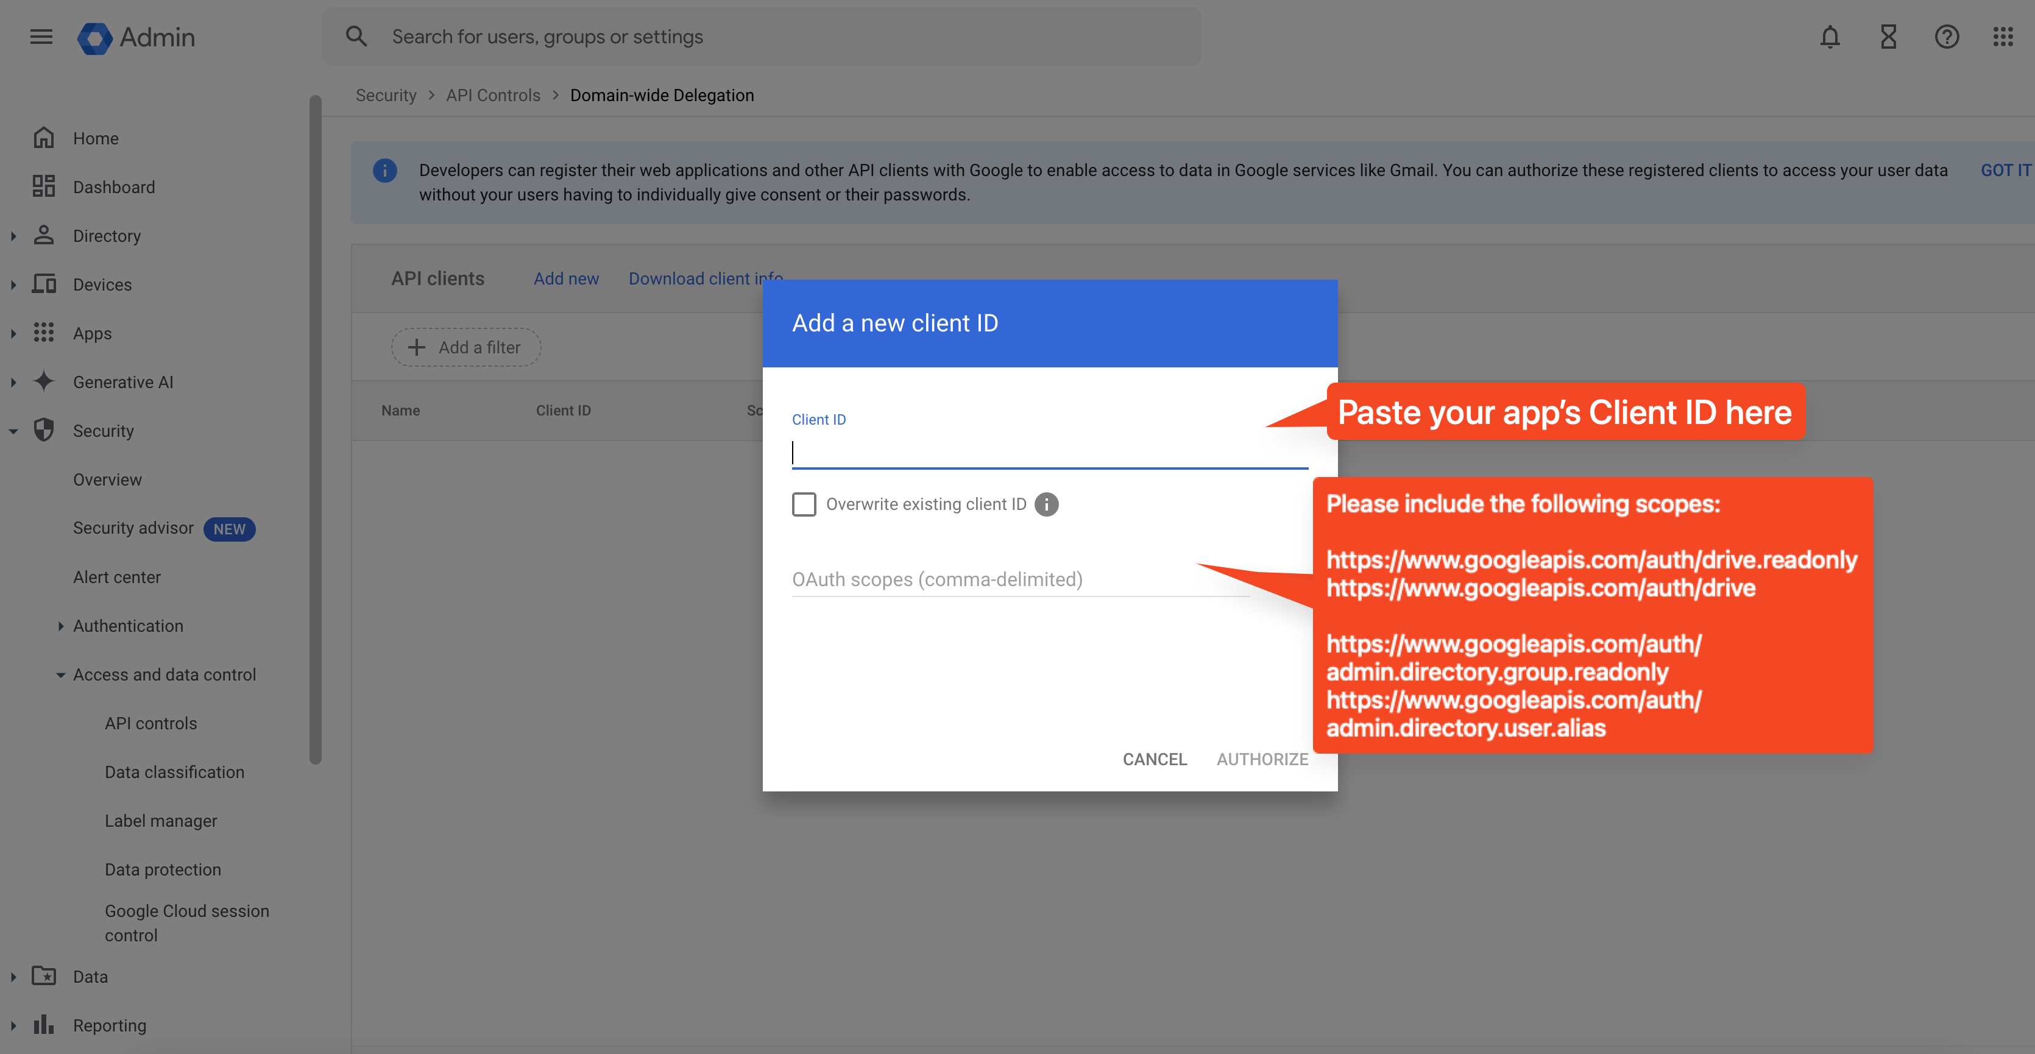Click the Google Admin logo
The height and width of the screenshot is (1054, 2035).
coord(136,37)
